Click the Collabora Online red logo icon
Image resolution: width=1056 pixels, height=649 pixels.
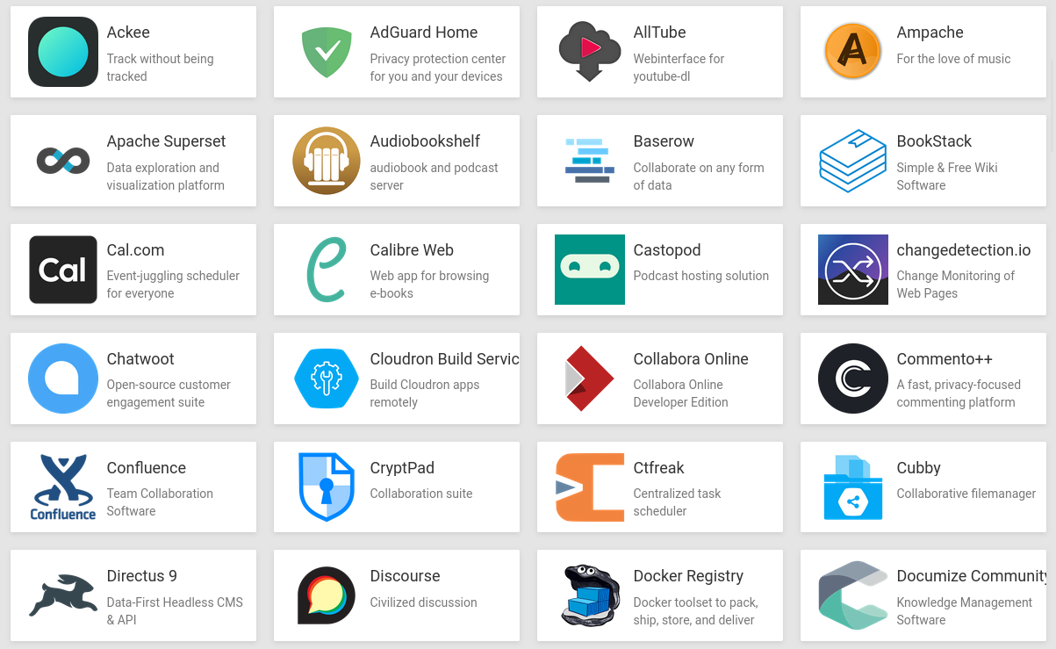tap(590, 379)
